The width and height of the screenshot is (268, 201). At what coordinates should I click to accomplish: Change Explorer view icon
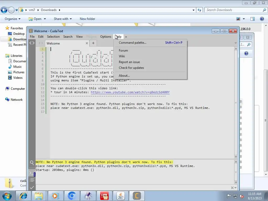[x=238, y=19]
